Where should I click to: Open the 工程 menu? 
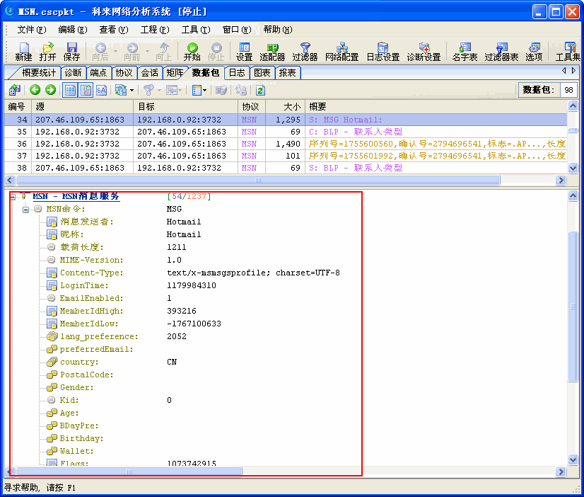[x=156, y=30]
